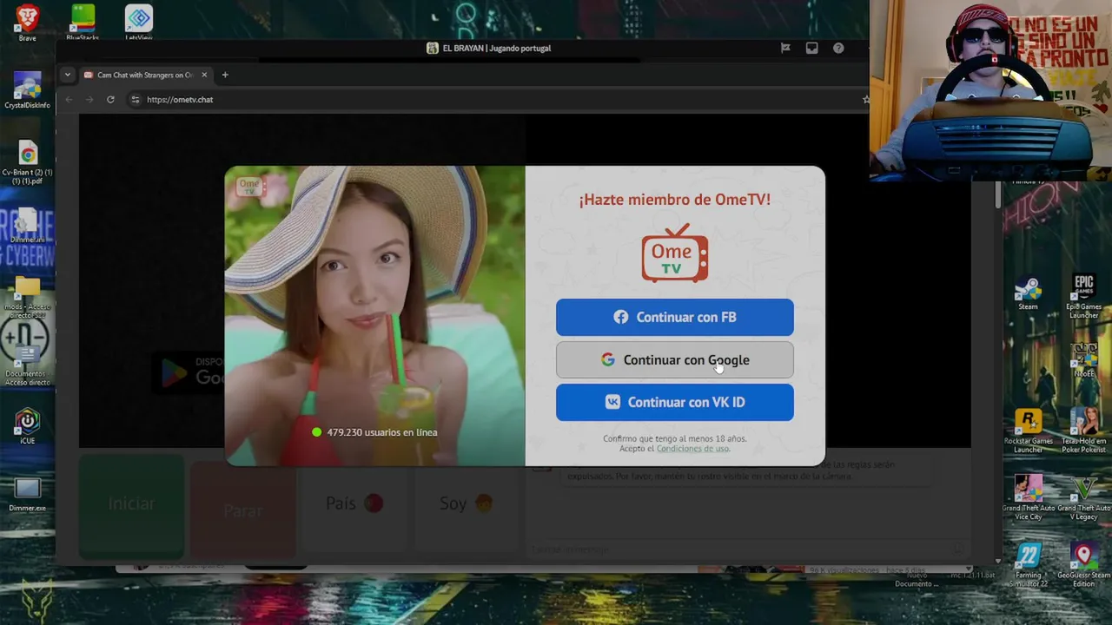Click Continuar con VK ID button
1112x625 pixels.
pos(675,402)
